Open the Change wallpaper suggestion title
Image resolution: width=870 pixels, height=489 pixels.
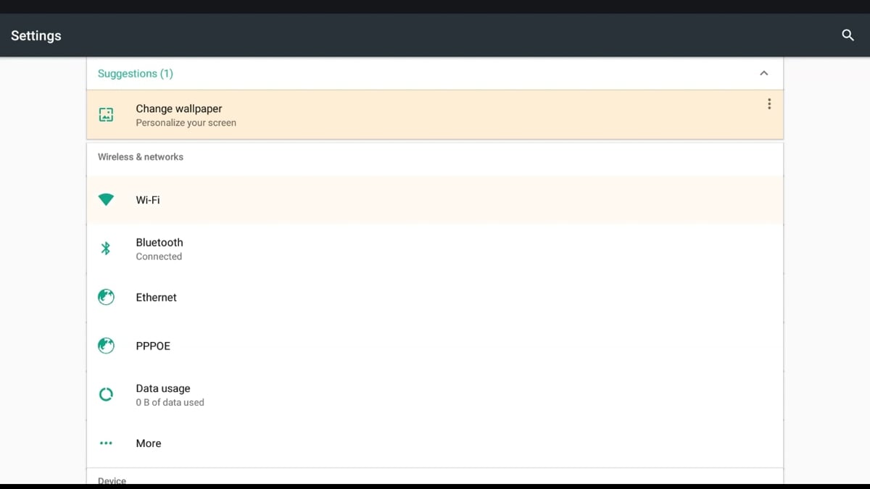[x=179, y=109]
